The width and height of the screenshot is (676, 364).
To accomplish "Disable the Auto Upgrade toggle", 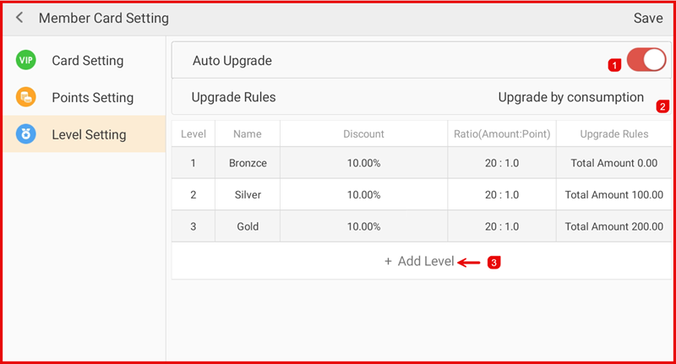I will [646, 61].
